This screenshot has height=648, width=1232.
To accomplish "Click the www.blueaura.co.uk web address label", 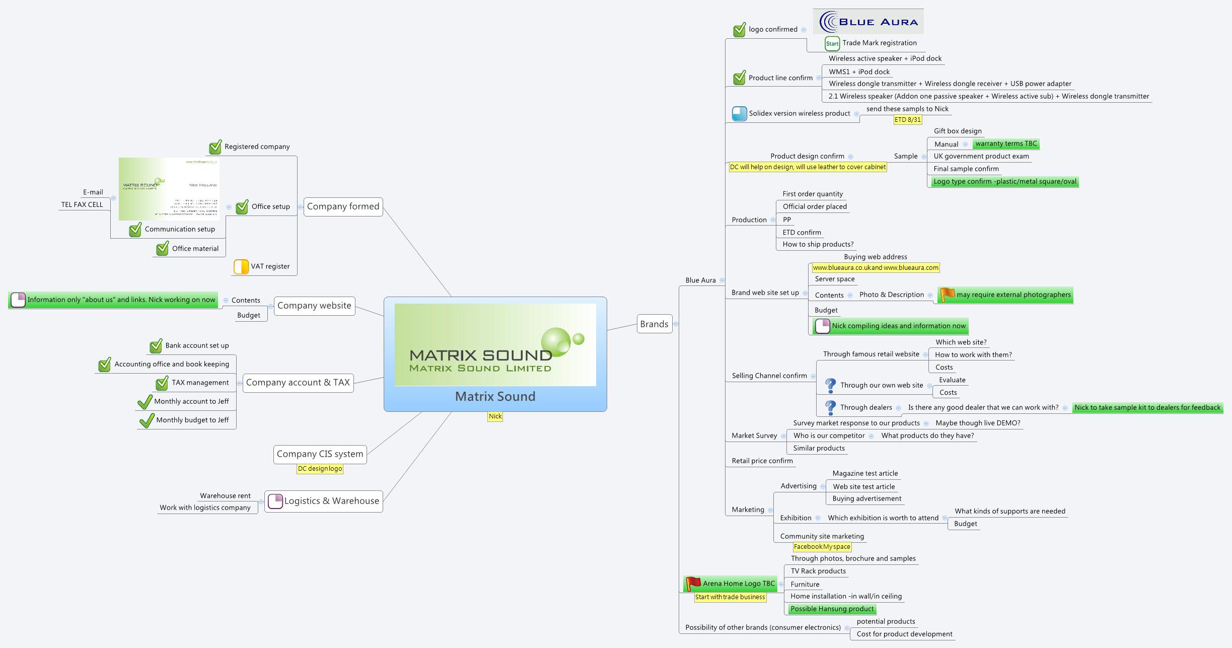I will (875, 267).
